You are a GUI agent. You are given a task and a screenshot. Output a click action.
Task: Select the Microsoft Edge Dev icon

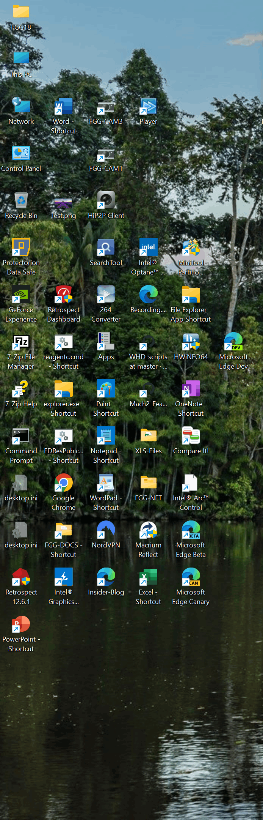(233, 341)
